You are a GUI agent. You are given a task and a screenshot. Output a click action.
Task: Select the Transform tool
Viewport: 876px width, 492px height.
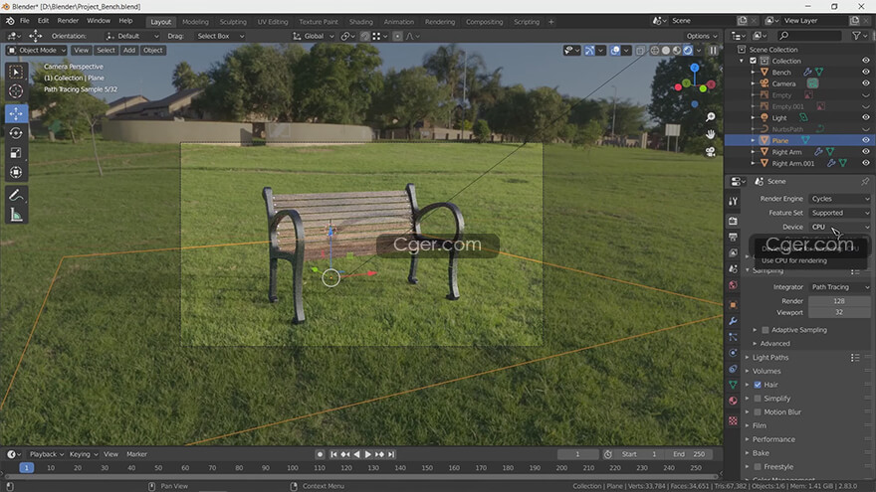coord(16,172)
